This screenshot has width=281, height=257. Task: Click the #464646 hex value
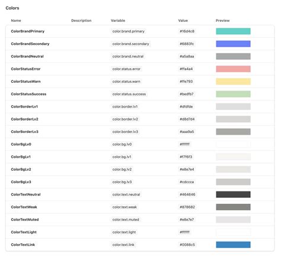[x=187, y=194]
